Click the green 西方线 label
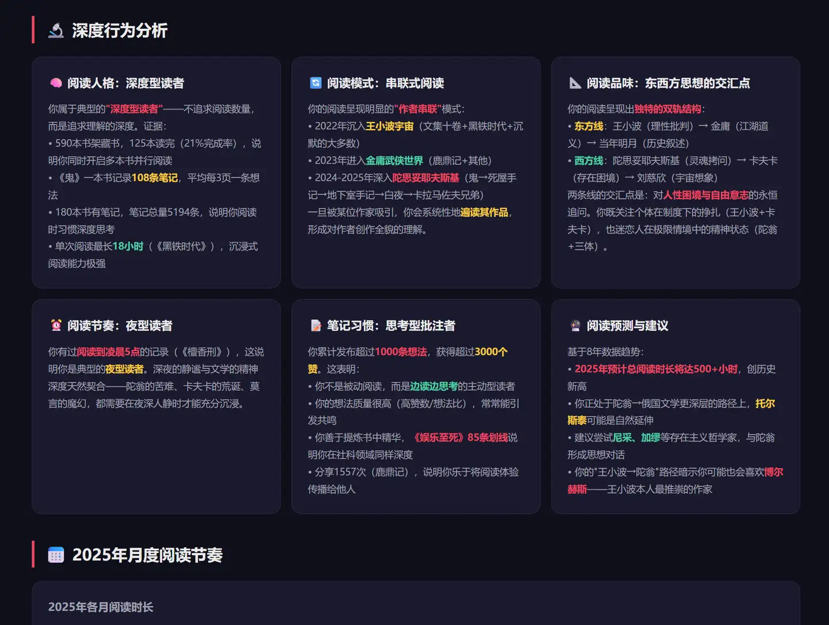This screenshot has width=829, height=625. pos(589,161)
